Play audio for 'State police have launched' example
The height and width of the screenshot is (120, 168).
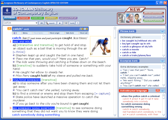click(14, 97)
